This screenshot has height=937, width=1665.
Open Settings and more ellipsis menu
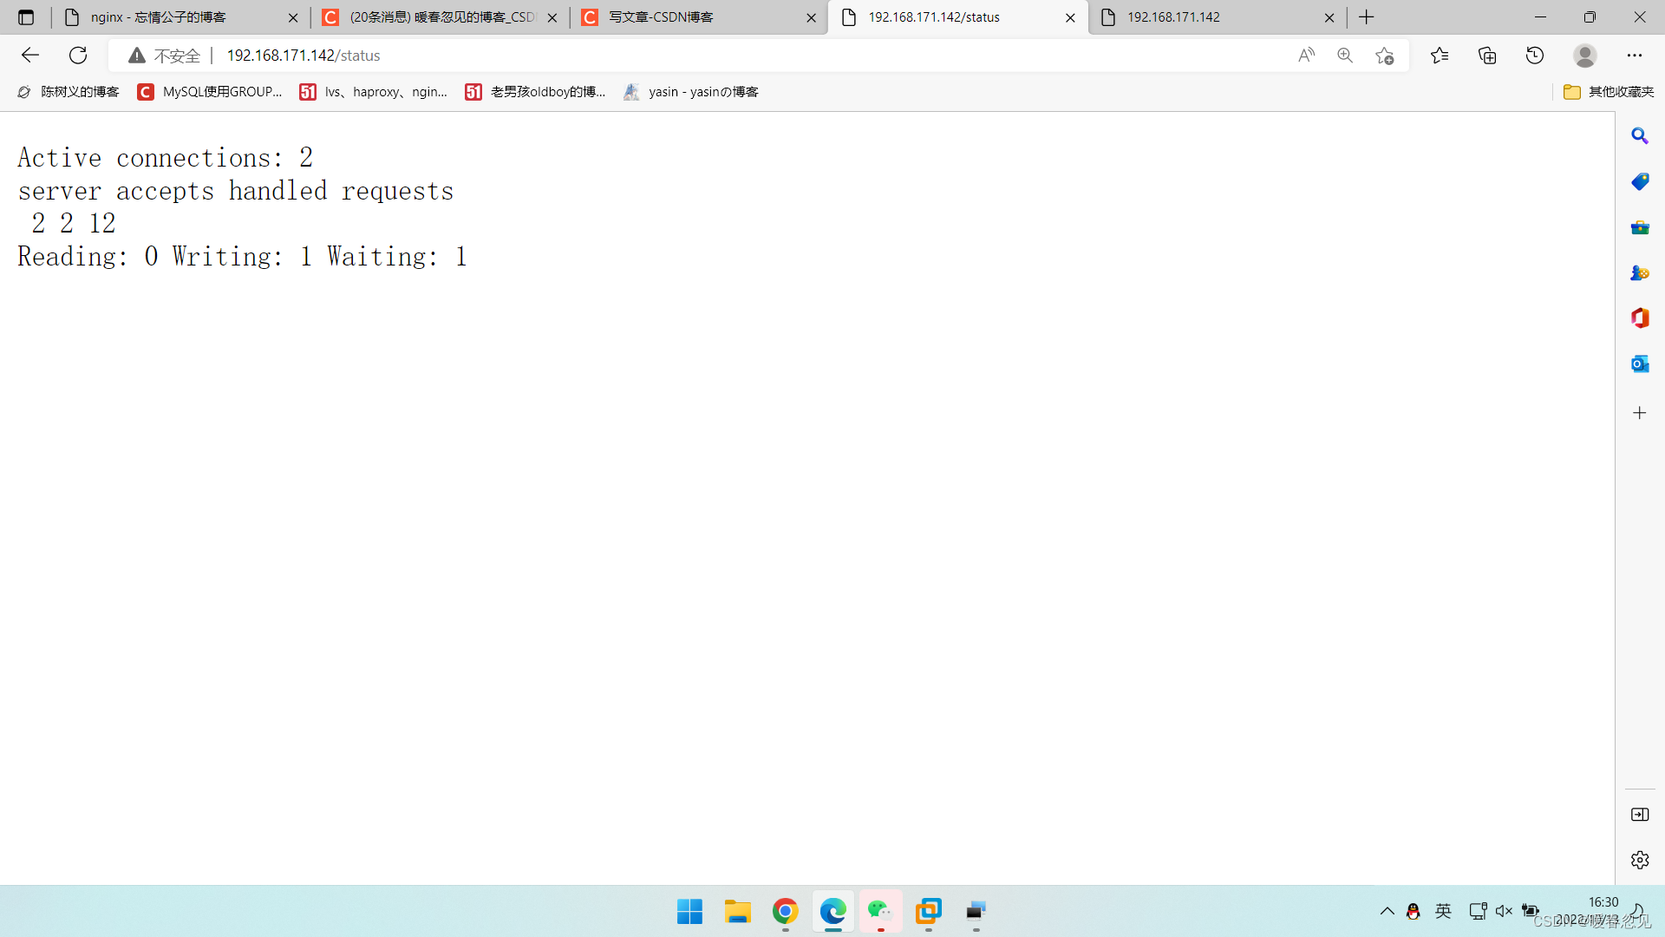point(1635,56)
